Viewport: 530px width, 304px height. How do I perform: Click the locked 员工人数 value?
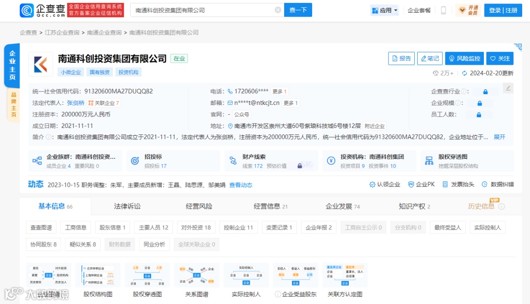click(478, 115)
